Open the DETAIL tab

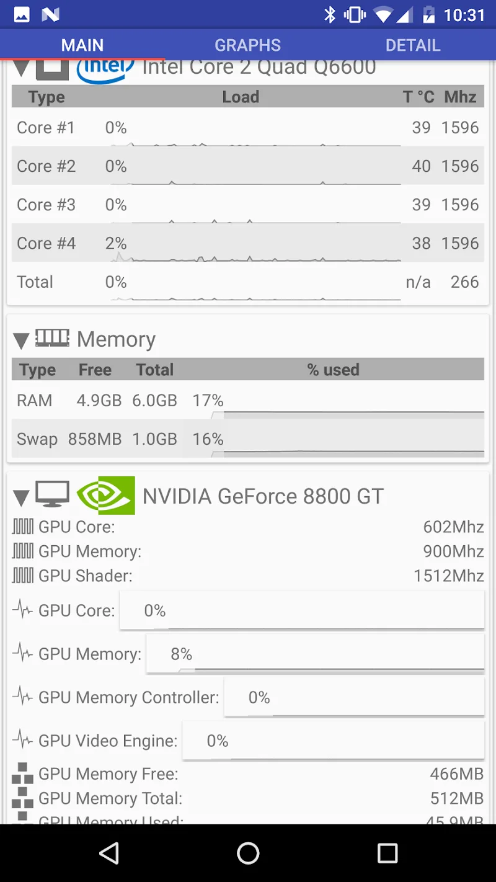coord(413,44)
